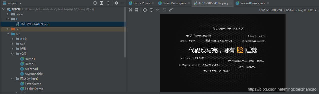
Task: Click the wallpaper image preview
Action: coord(223,53)
